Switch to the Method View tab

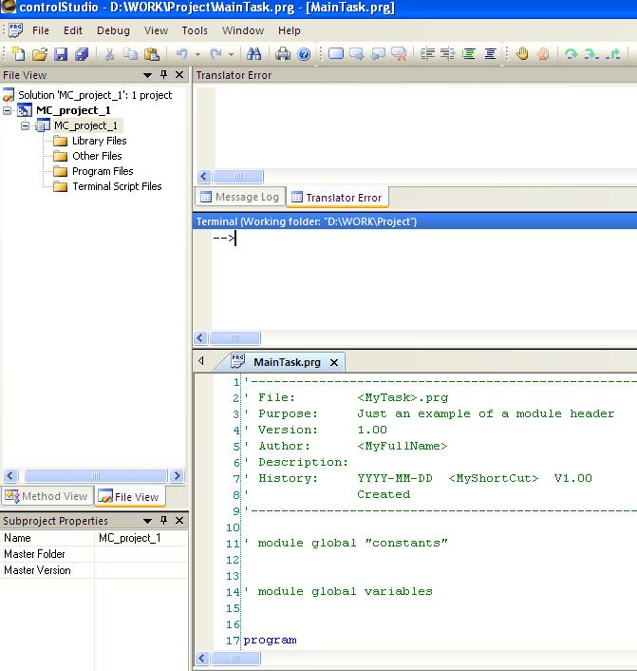click(47, 496)
